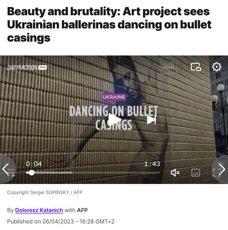Click the 1:43 duration display

152,164
